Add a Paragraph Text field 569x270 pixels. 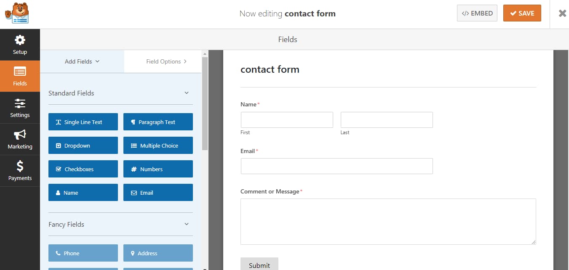point(158,122)
